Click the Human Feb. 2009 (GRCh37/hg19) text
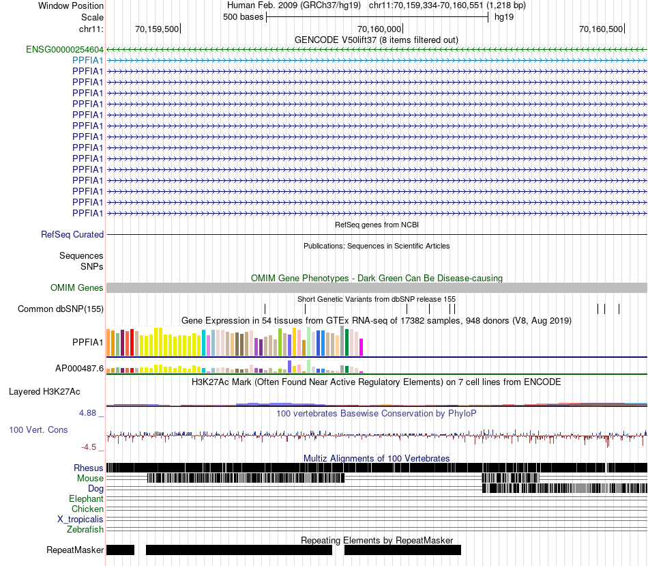This screenshot has height=566, width=648. tap(294, 5)
